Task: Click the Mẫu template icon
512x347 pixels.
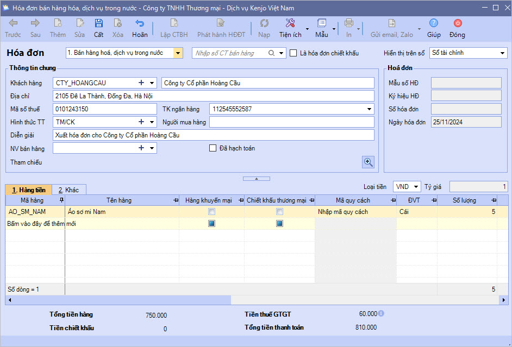Action: (321, 23)
